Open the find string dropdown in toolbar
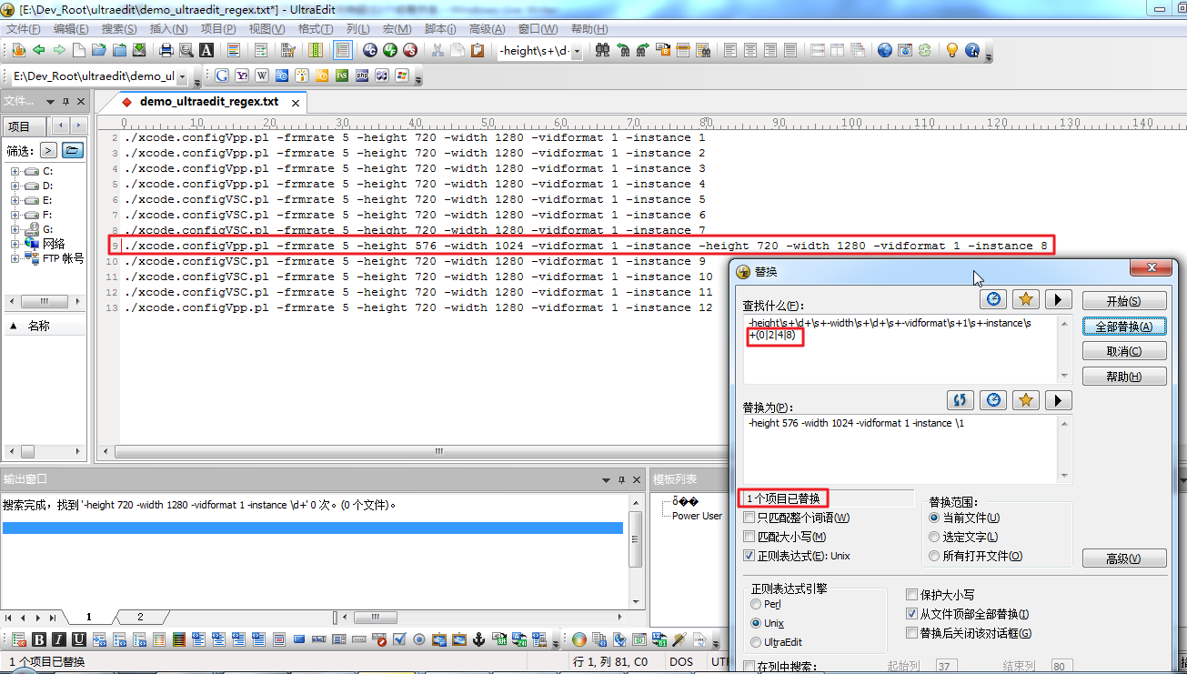Viewport: 1187px width, 674px height. (577, 51)
